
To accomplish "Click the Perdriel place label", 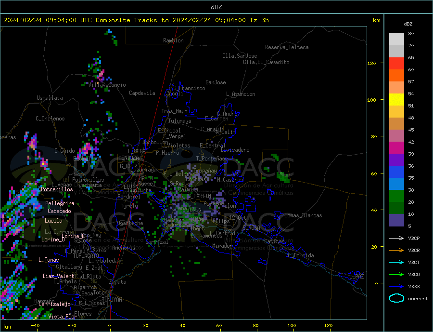I will 129,197.
